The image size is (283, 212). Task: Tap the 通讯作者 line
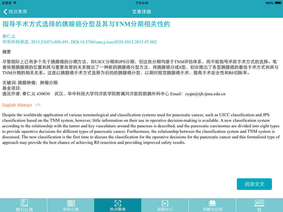(114, 94)
